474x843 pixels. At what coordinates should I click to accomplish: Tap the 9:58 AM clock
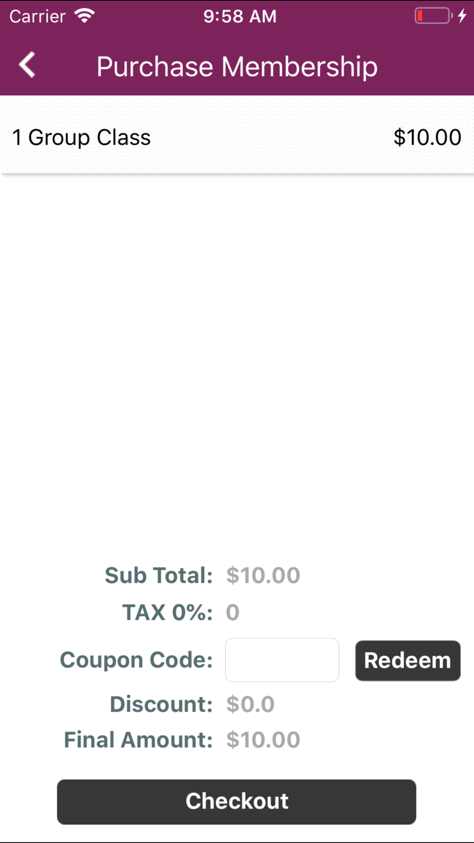click(x=240, y=16)
